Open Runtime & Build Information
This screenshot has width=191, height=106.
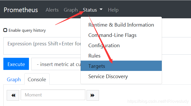click(x=121, y=25)
